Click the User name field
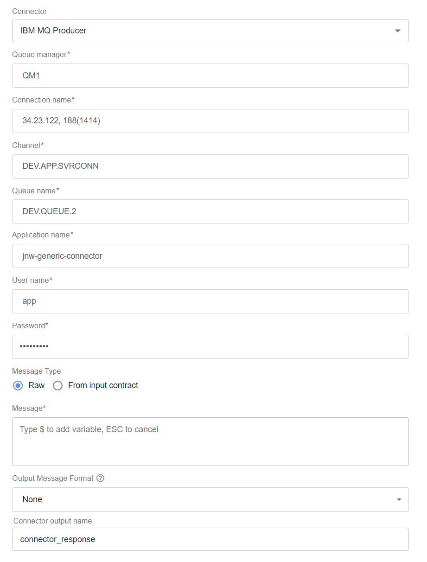This screenshot has height=562, width=427. click(210, 301)
